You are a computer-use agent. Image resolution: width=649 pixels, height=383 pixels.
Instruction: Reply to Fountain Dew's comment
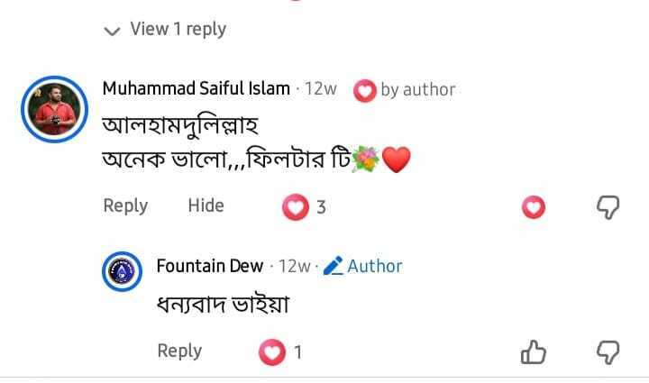[179, 351]
